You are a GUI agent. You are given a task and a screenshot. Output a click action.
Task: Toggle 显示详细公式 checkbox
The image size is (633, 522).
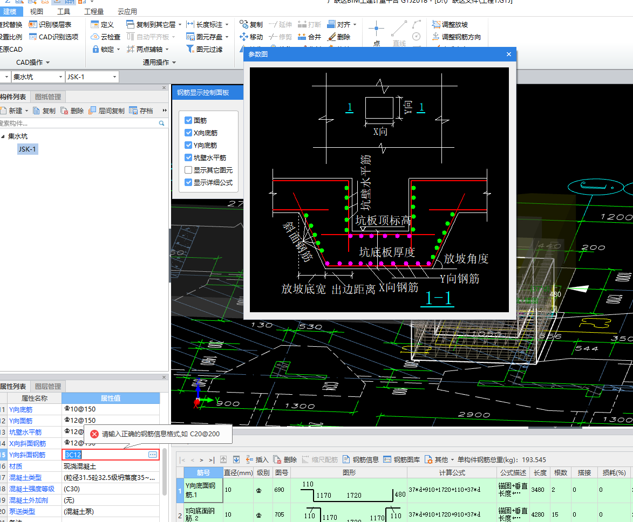(x=188, y=182)
